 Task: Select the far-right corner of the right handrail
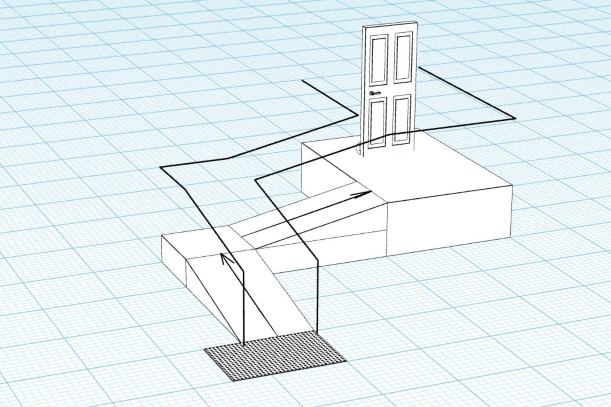pyautogui.click(x=516, y=118)
